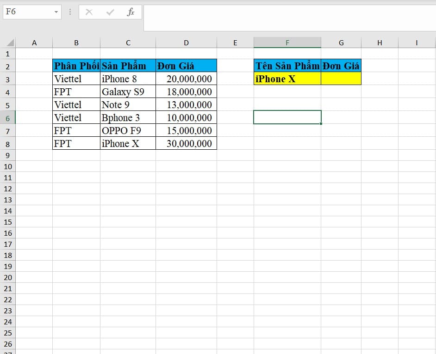Click the three-dot formula bar handle

coord(70,12)
